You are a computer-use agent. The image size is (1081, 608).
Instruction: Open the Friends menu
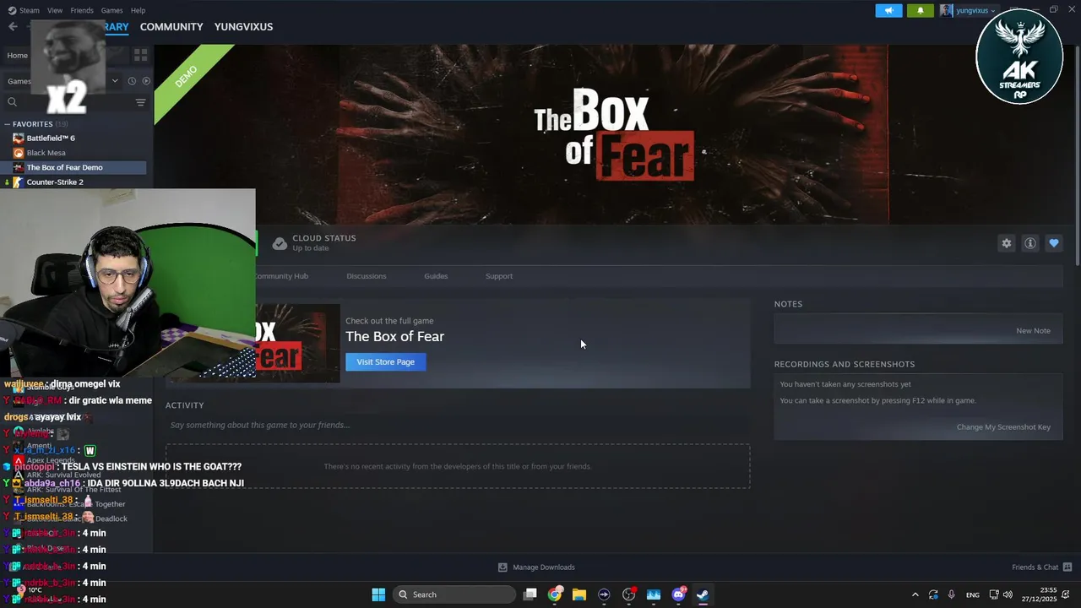point(82,10)
